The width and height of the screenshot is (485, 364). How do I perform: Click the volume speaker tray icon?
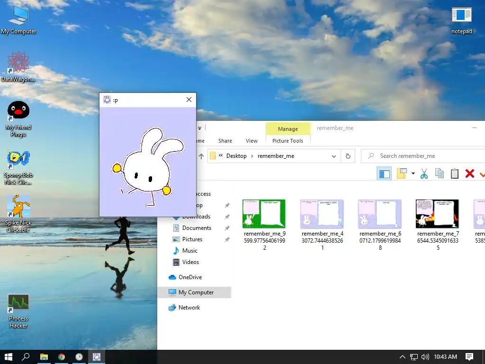(x=425, y=357)
